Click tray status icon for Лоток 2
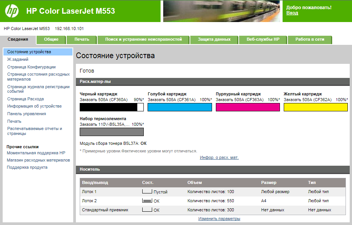 tap(147, 201)
